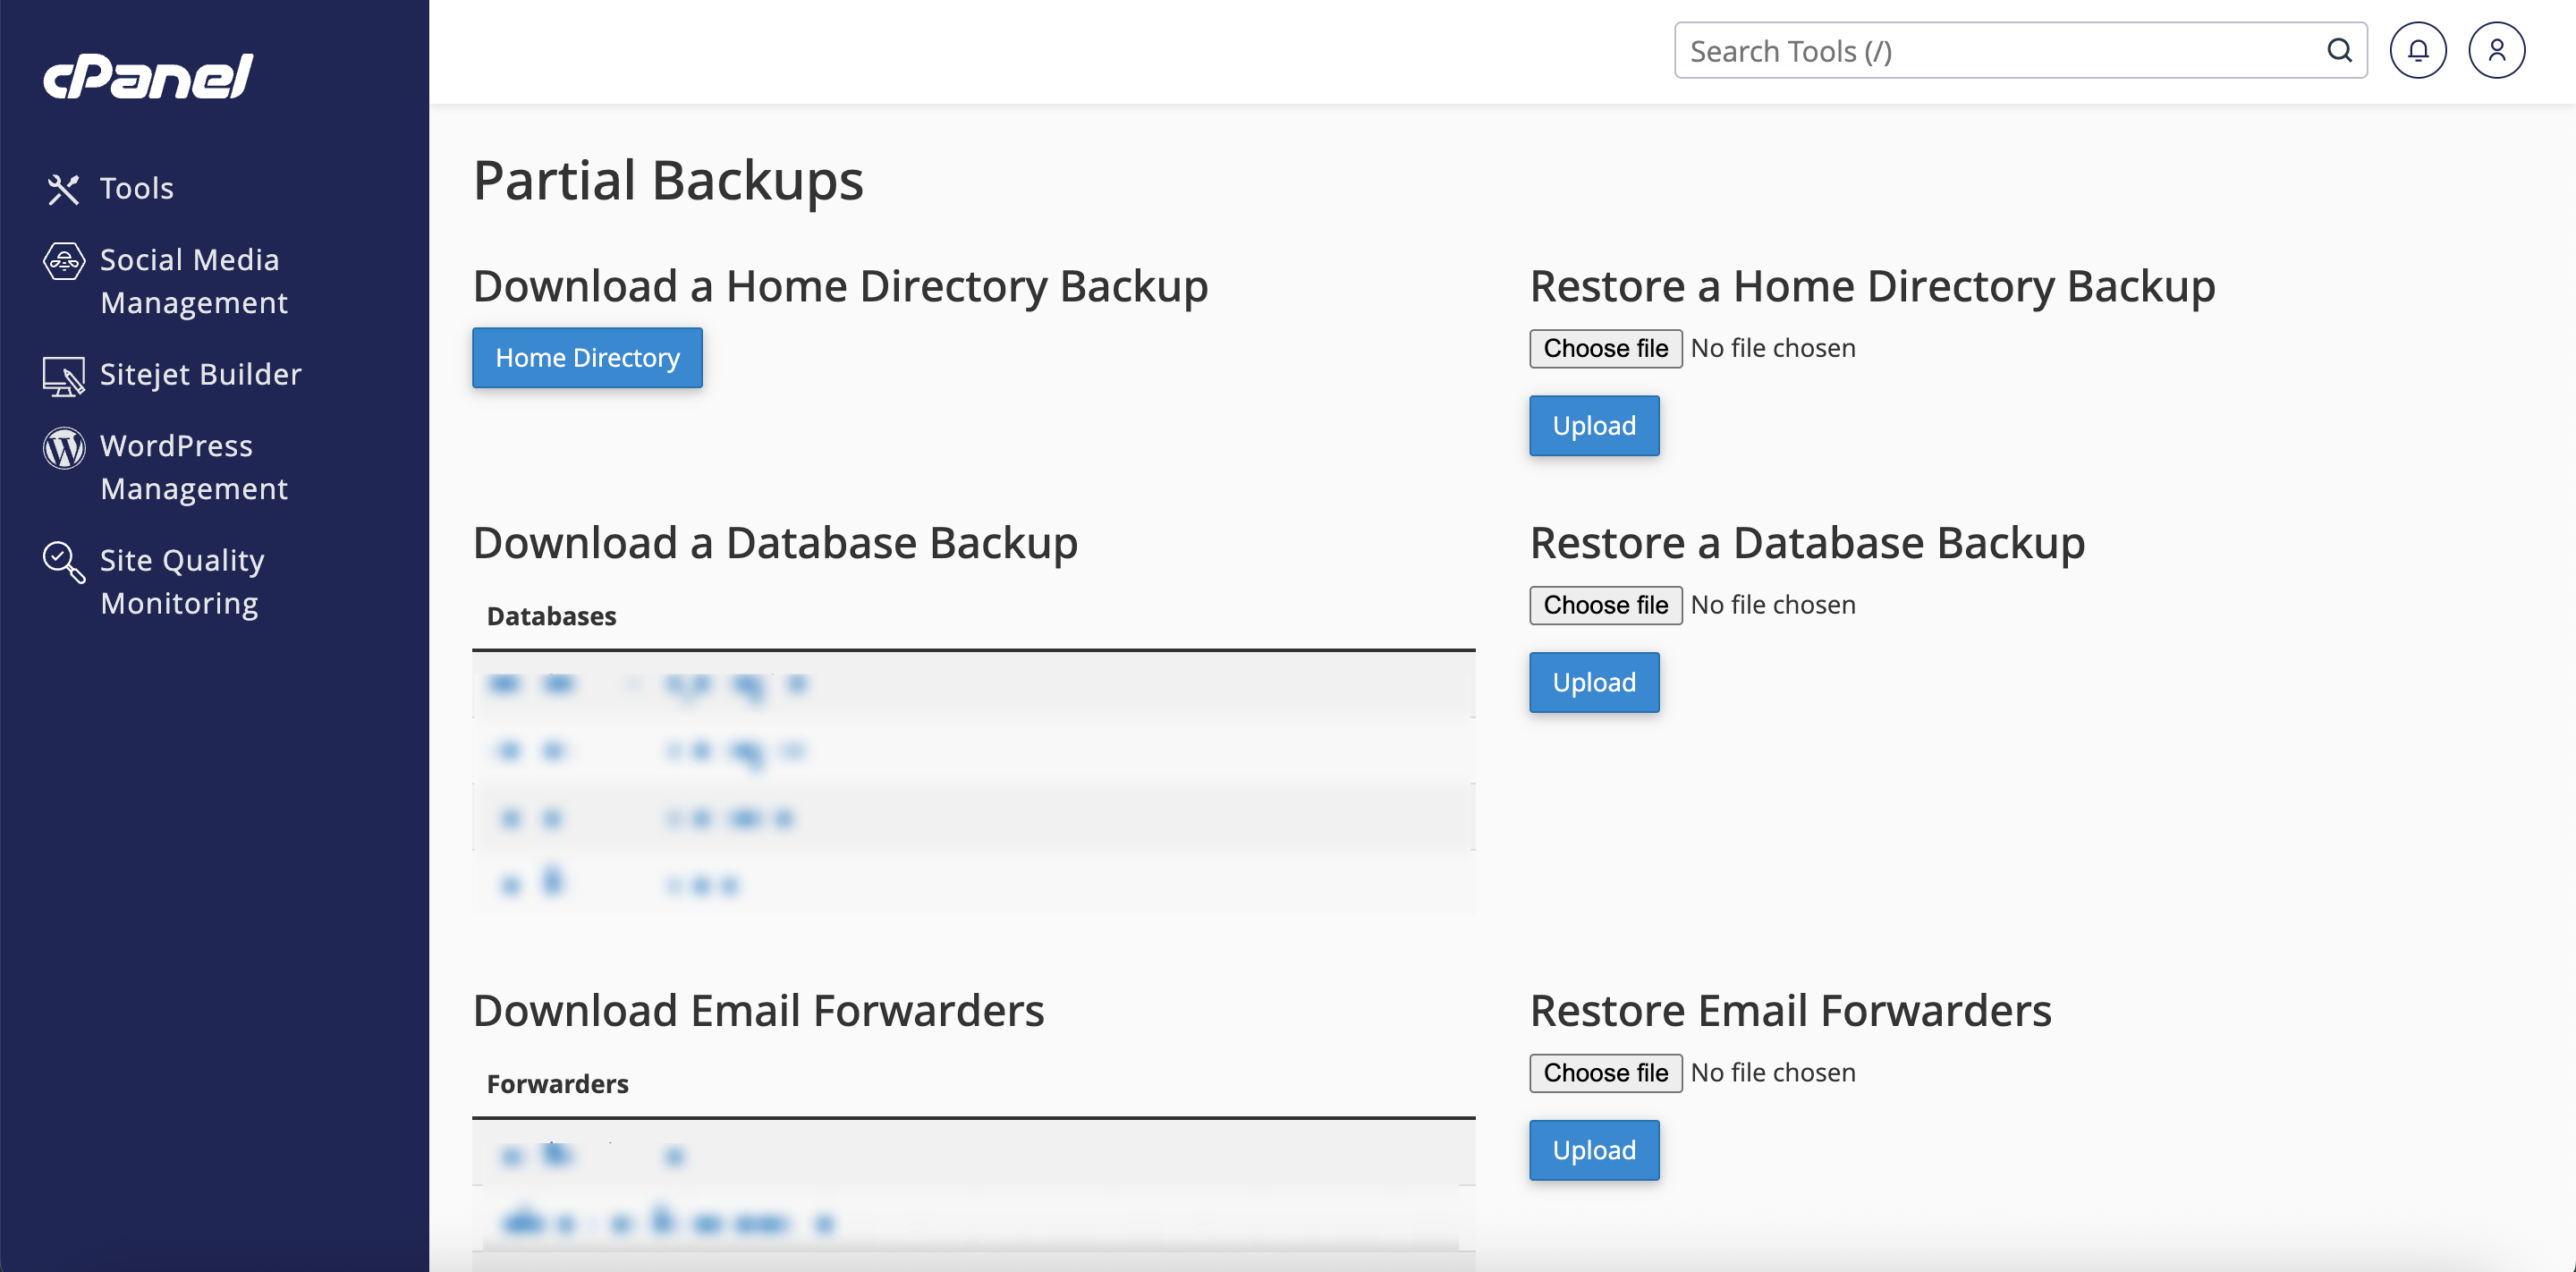The image size is (2576, 1272).
Task: Click the Social Media Management icon
Action: coord(64,262)
